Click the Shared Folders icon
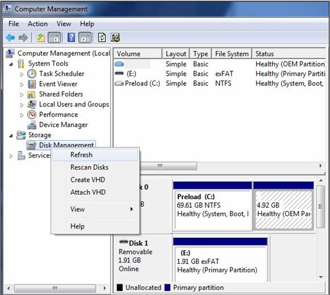The height and width of the screenshot is (295, 330). pyautogui.click(x=31, y=95)
